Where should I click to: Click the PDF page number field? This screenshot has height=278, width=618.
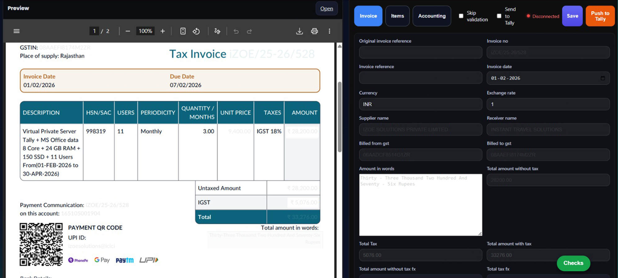[94, 31]
